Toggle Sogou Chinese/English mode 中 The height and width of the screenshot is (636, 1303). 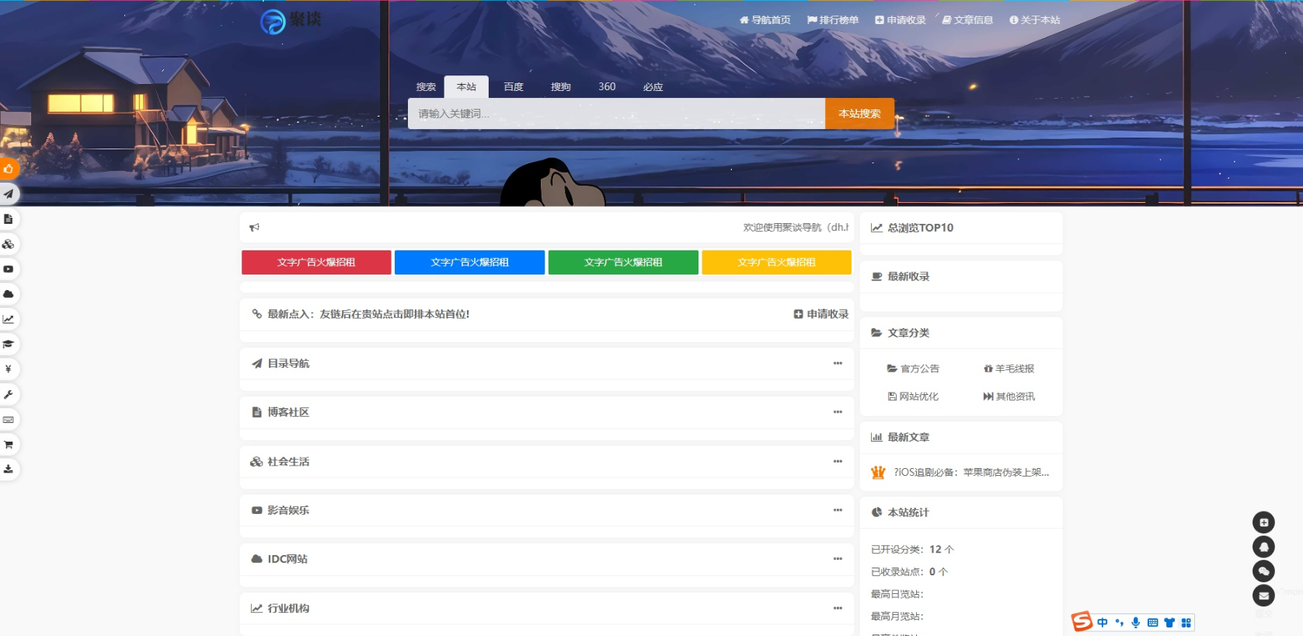pyautogui.click(x=1103, y=622)
